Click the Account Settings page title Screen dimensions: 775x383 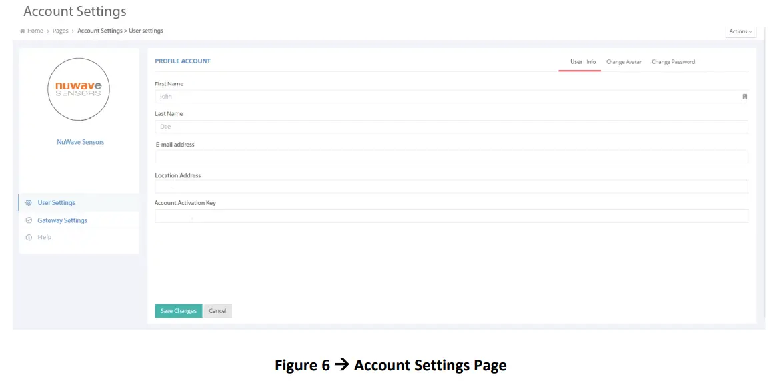[75, 11]
